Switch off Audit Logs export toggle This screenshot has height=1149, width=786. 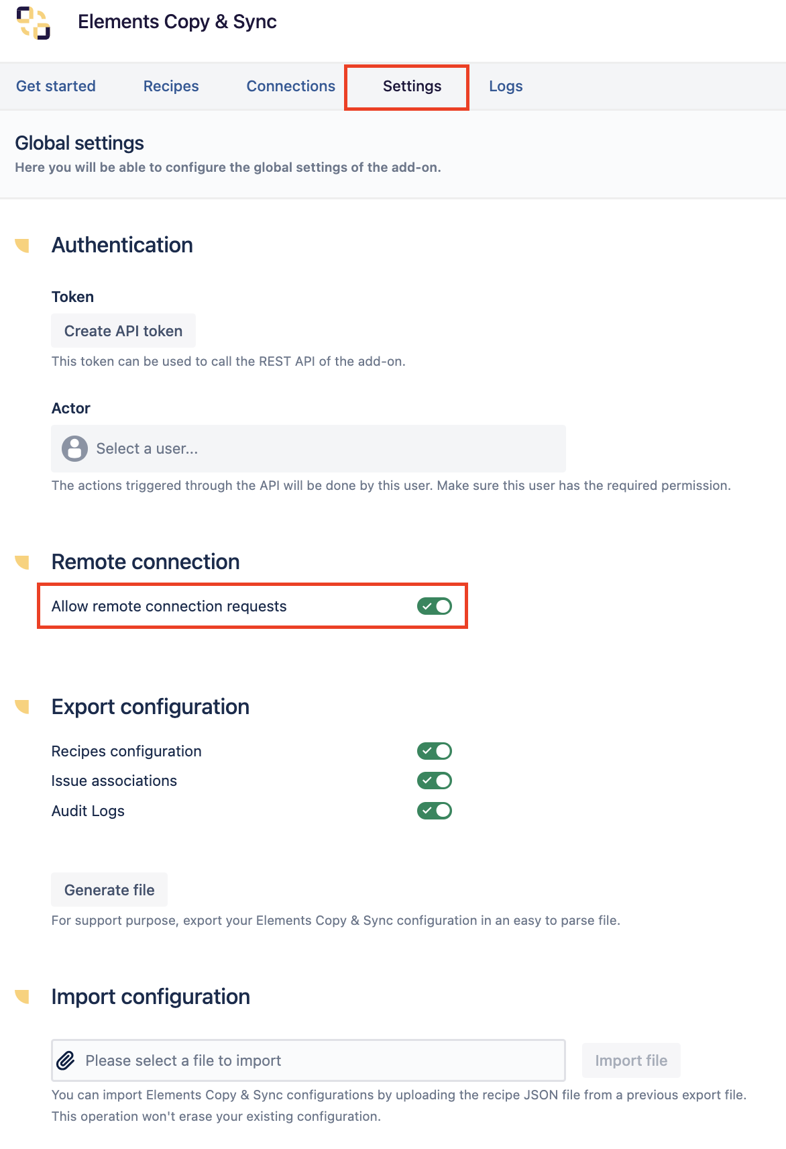pos(435,811)
